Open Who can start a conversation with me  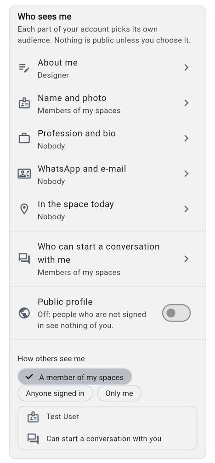107,259
